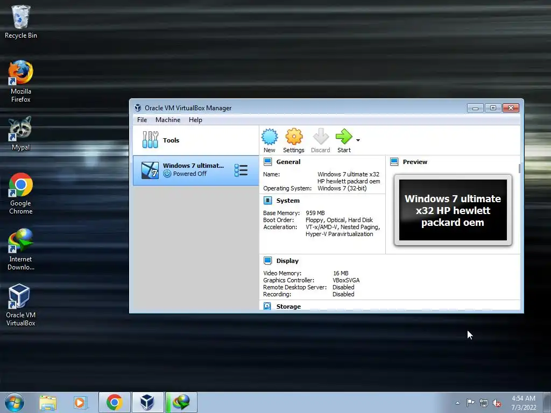This screenshot has width=551, height=413.
Task: Click the 'Floppy, Optical, Hard Disk' boot order
Action: [339, 220]
